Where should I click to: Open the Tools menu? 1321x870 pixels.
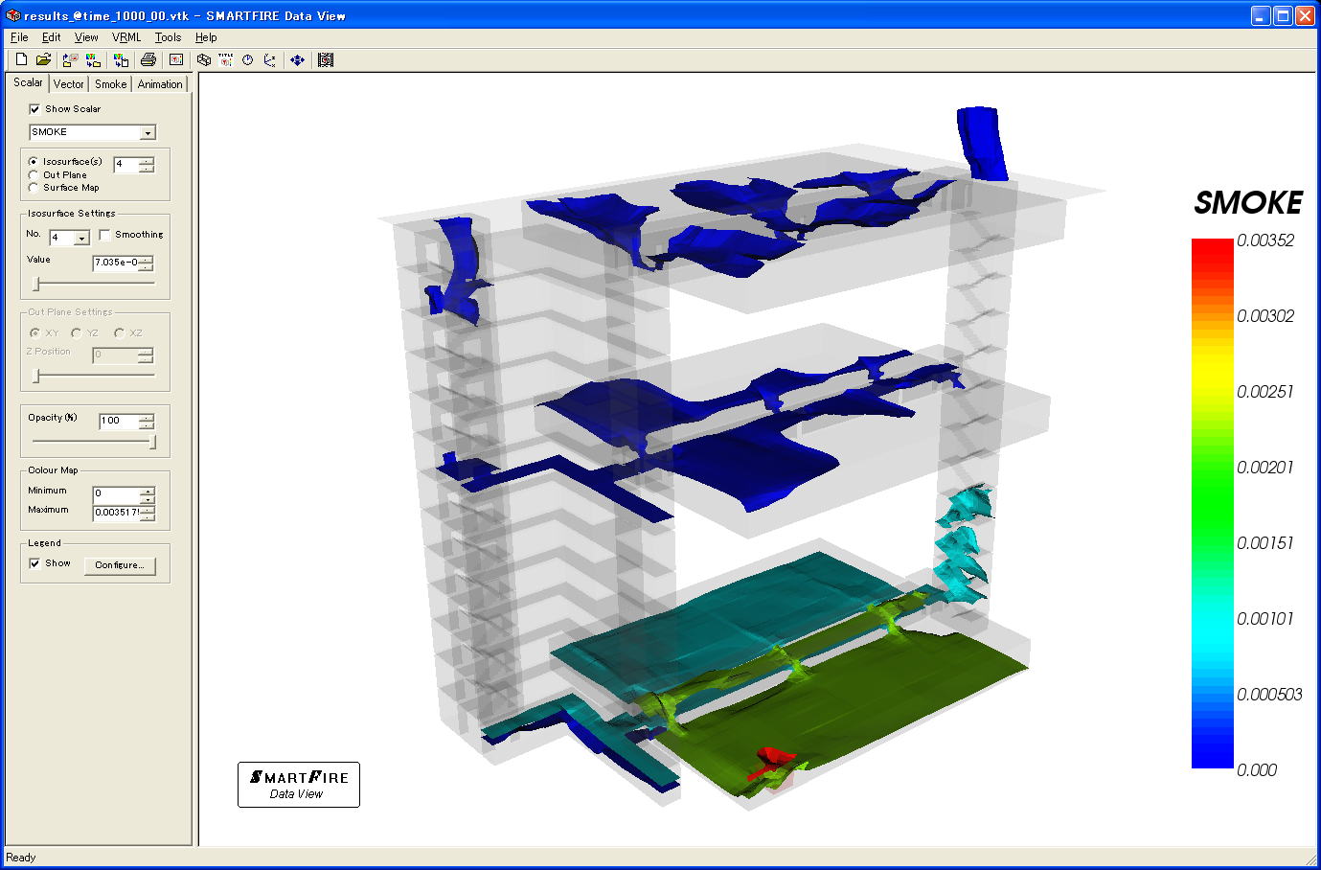(168, 37)
